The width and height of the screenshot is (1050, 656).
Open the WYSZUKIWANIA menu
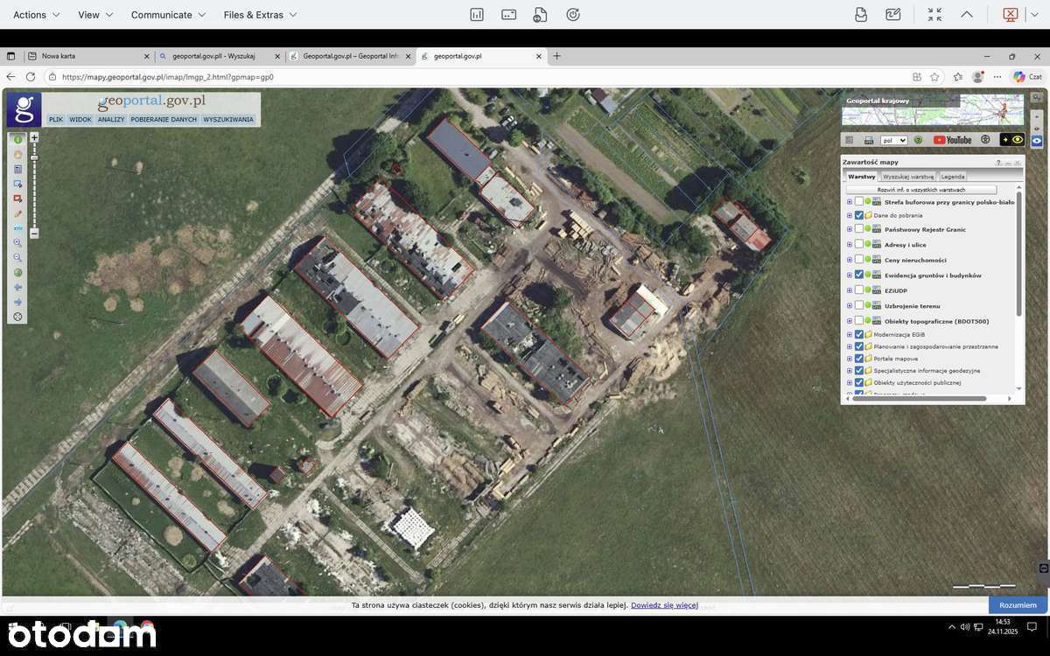pyautogui.click(x=228, y=120)
